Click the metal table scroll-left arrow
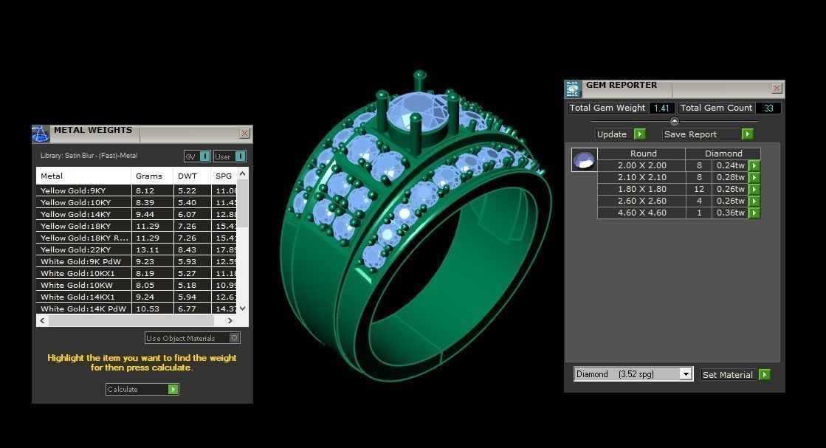This screenshot has height=448, width=826. point(43,320)
